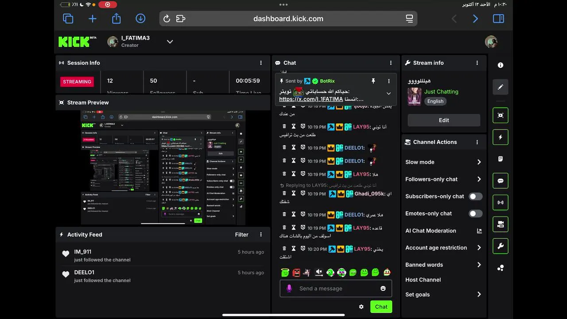567x319 pixels.
Task: Open new tab with plus icon
Action: coord(93,19)
